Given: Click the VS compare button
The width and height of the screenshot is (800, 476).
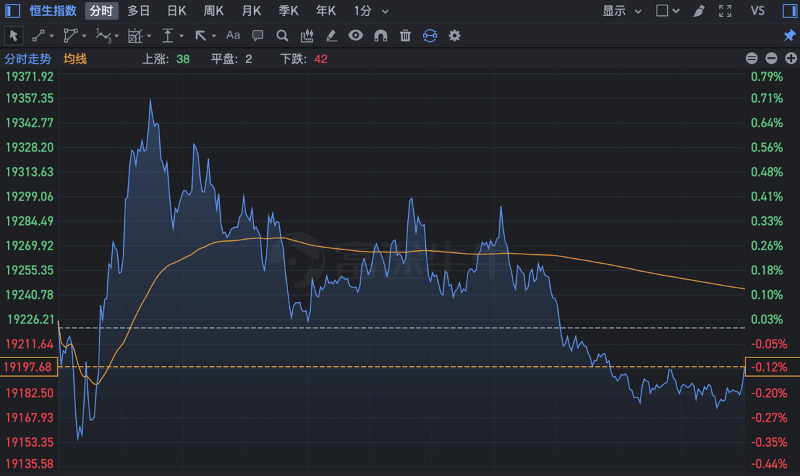Looking at the screenshot, I should [757, 11].
